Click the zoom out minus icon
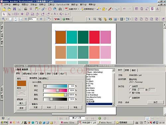This screenshot has width=166, height=125. 26,19
